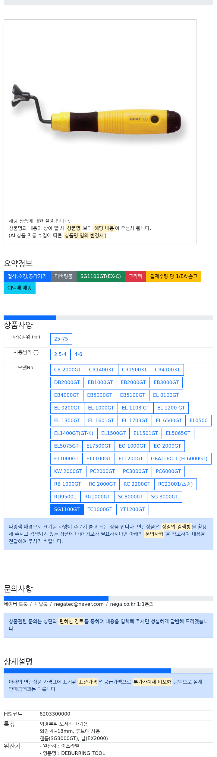Select model FT1200GT
This screenshot has width=217, height=757.
[131, 459]
